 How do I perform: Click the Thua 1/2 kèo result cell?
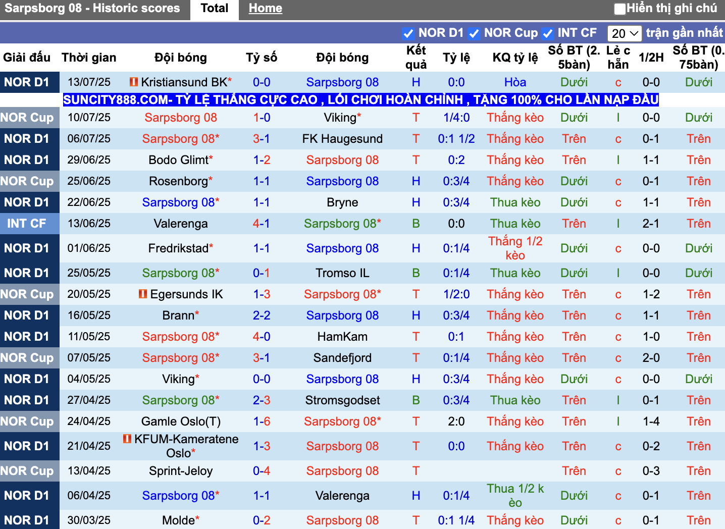click(x=515, y=496)
